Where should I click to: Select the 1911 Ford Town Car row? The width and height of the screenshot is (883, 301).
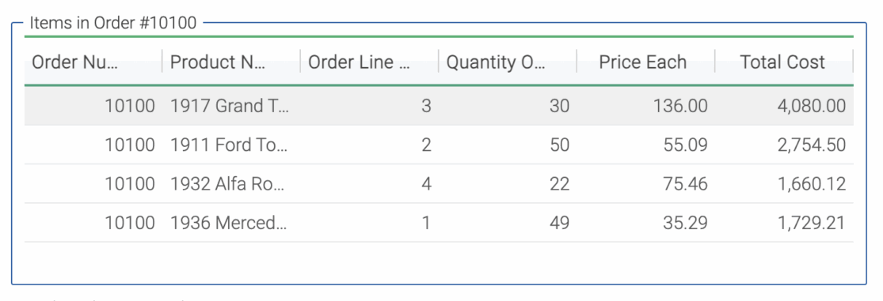439,145
